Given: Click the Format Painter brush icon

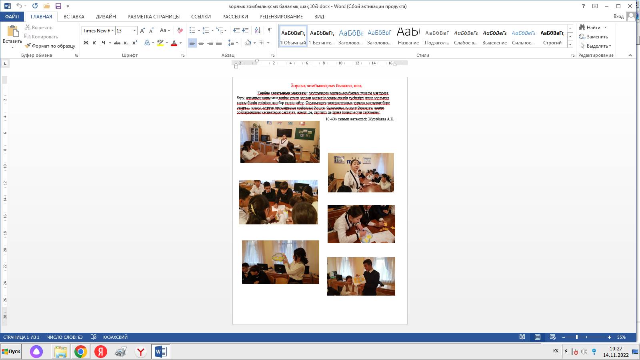Looking at the screenshot, I should click(28, 46).
